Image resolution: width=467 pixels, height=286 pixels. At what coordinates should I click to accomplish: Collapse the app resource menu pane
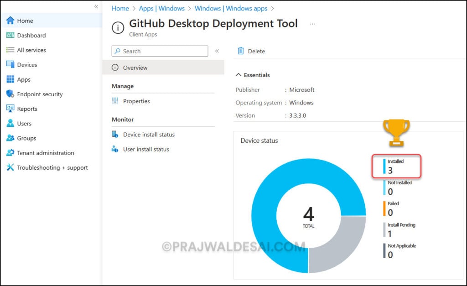click(x=217, y=51)
